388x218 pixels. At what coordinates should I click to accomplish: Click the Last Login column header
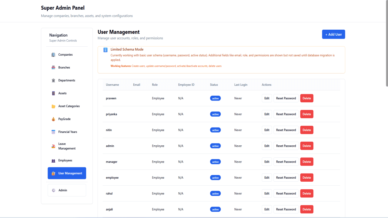click(x=241, y=85)
